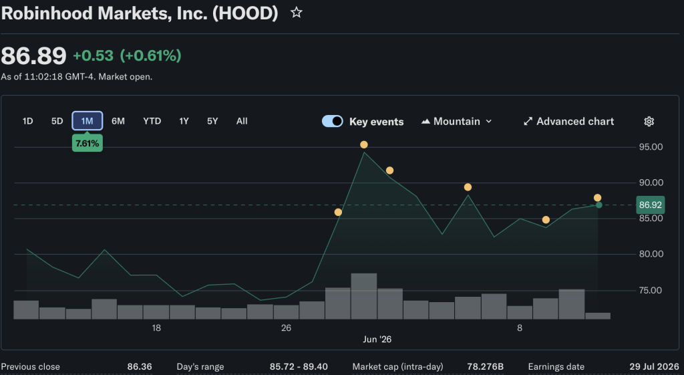Select the YTD time range
The width and height of the screenshot is (684, 375).
(x=152, y=122)
